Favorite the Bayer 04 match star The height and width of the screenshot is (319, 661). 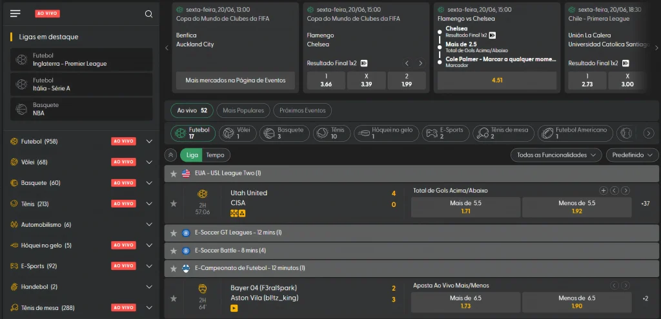tap(173, 298)
